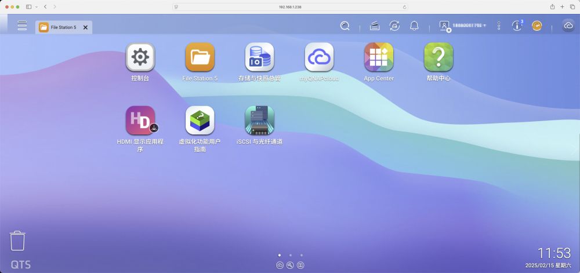Open 虚拟化功能用户指南 guide icon
This screenshot has width=580, height=273.
click(200, 121)
